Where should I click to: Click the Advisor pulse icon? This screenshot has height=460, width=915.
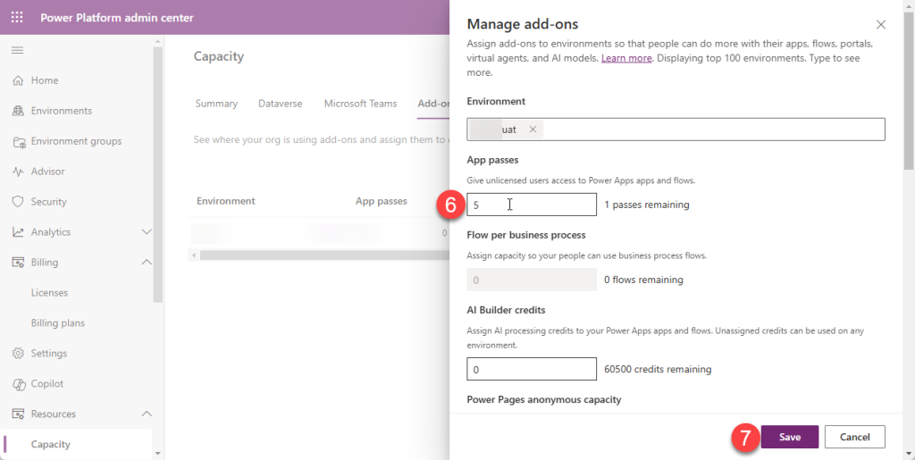pyautogui.click(x=18, y=171)
